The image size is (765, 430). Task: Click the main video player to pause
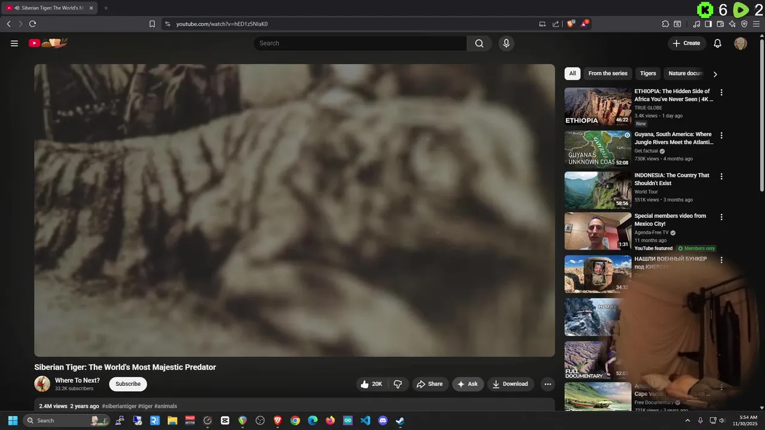pyautogui.click(x=295, y=210)
